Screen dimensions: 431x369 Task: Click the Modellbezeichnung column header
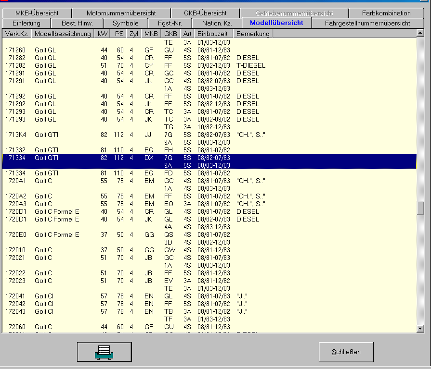click(63, 34)
